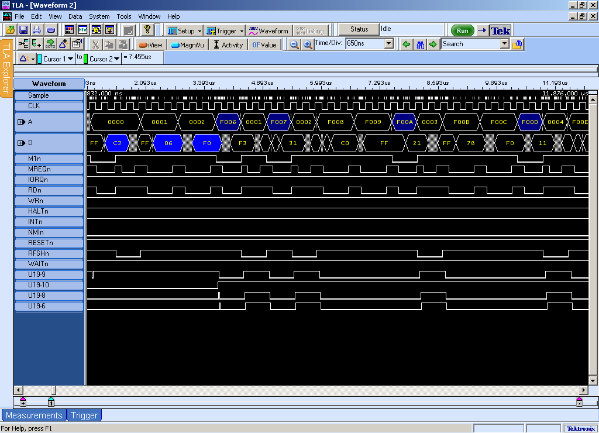Screen dimensions: 599x433
Task: Click the Waveform toolbar button
Action: tap(268, 31)
